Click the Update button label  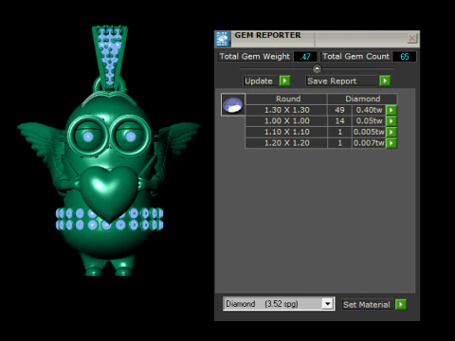(259, 81)
